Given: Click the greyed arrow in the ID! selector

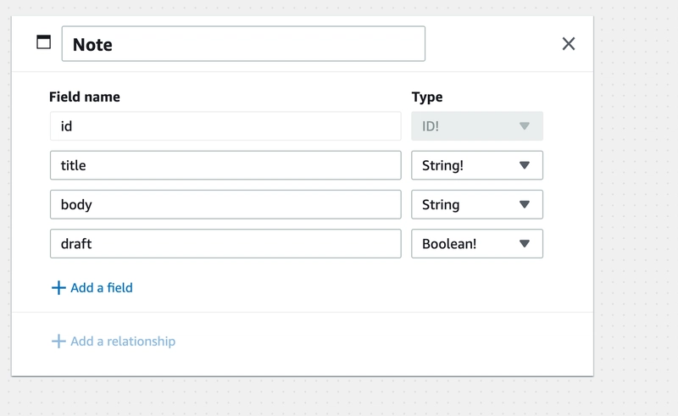Looking at the screenshot, I should (x=524, y=126).
